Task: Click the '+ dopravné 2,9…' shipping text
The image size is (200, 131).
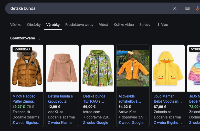Action: [97, 117]
